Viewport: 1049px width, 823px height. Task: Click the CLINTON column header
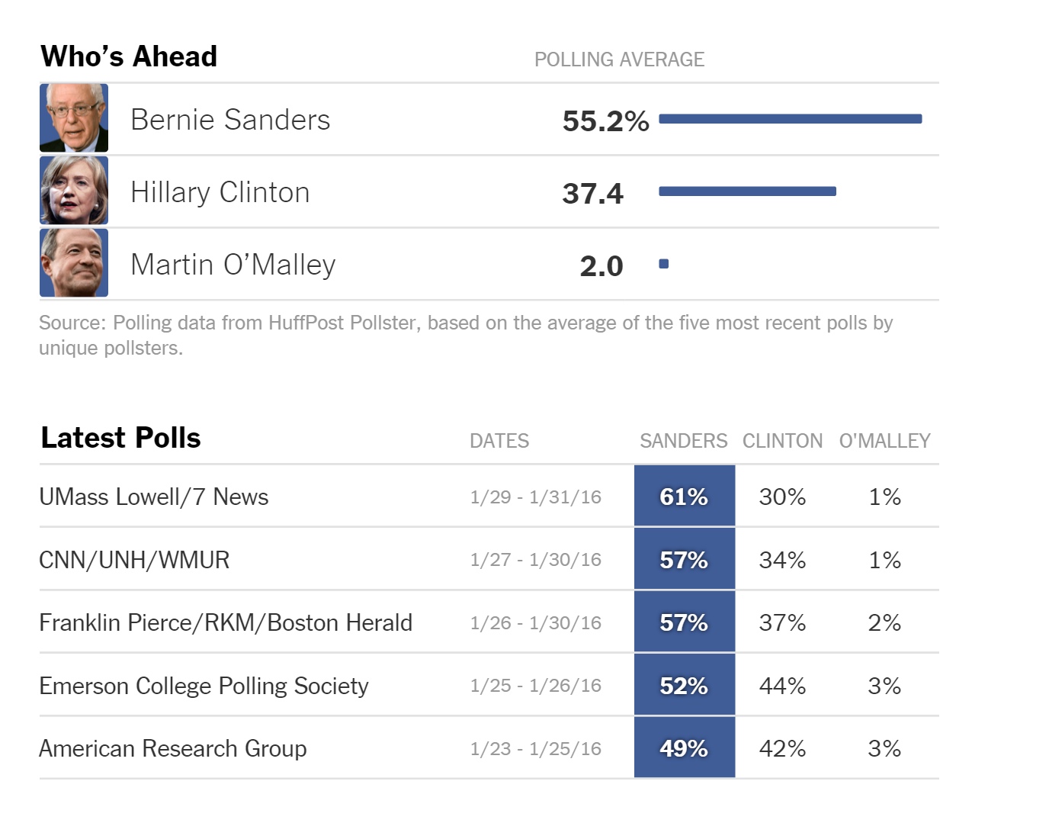pyautogui.click(x=783, y=441)
